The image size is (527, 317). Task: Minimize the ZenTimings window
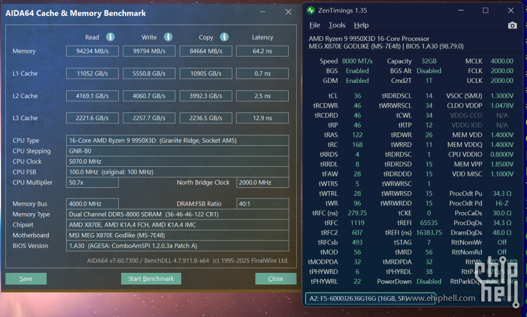tap(461, 10)
